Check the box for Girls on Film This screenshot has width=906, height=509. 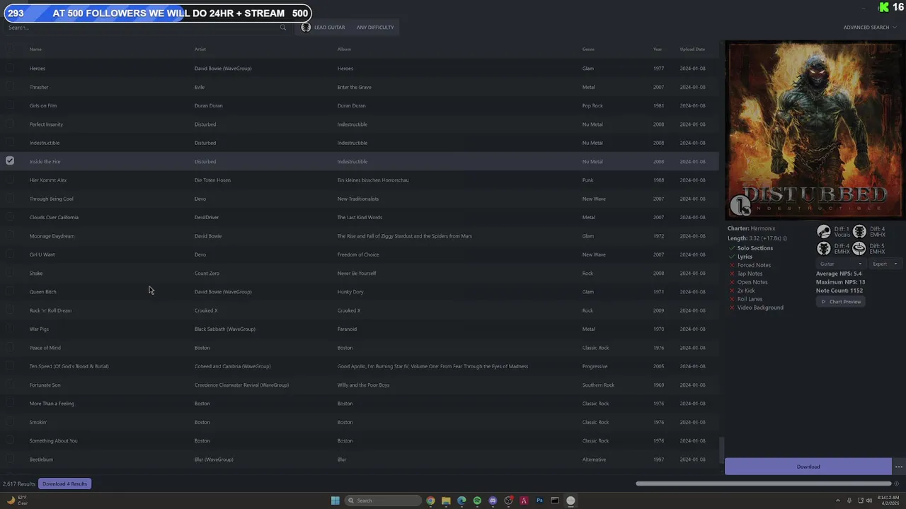(10, 105)
